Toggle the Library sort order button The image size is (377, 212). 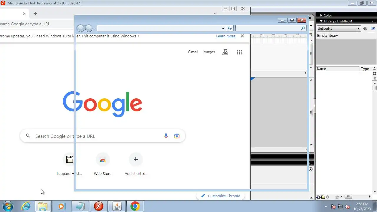[375, 69]
